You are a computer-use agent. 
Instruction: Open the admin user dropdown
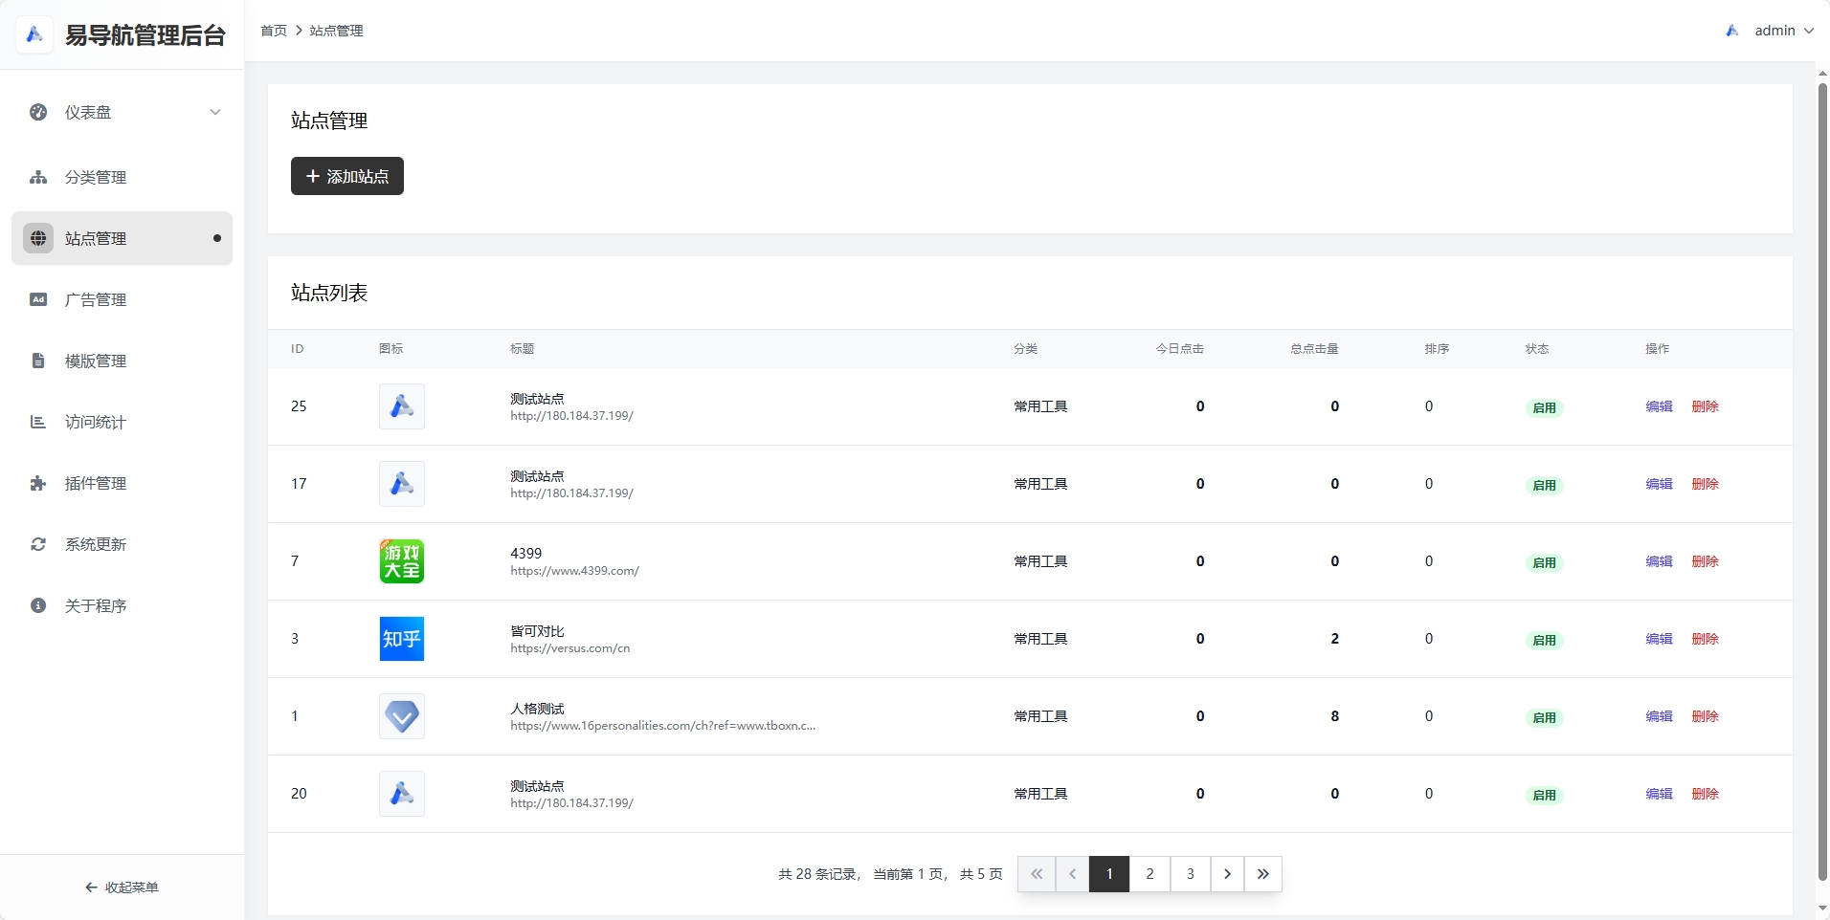1774,31
